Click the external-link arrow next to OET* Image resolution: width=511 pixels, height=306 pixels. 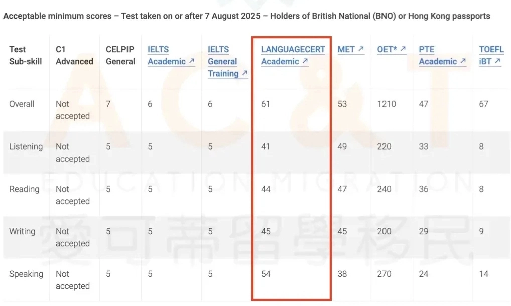pos(403,49)
